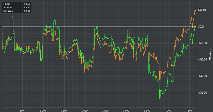The height and width of the screenshot is (112, 213).
Task: Click the 'All-In EV' label
Action: 8,8
